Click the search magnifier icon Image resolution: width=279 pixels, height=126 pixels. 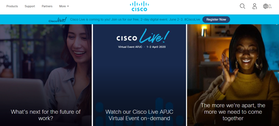[242, 6]
